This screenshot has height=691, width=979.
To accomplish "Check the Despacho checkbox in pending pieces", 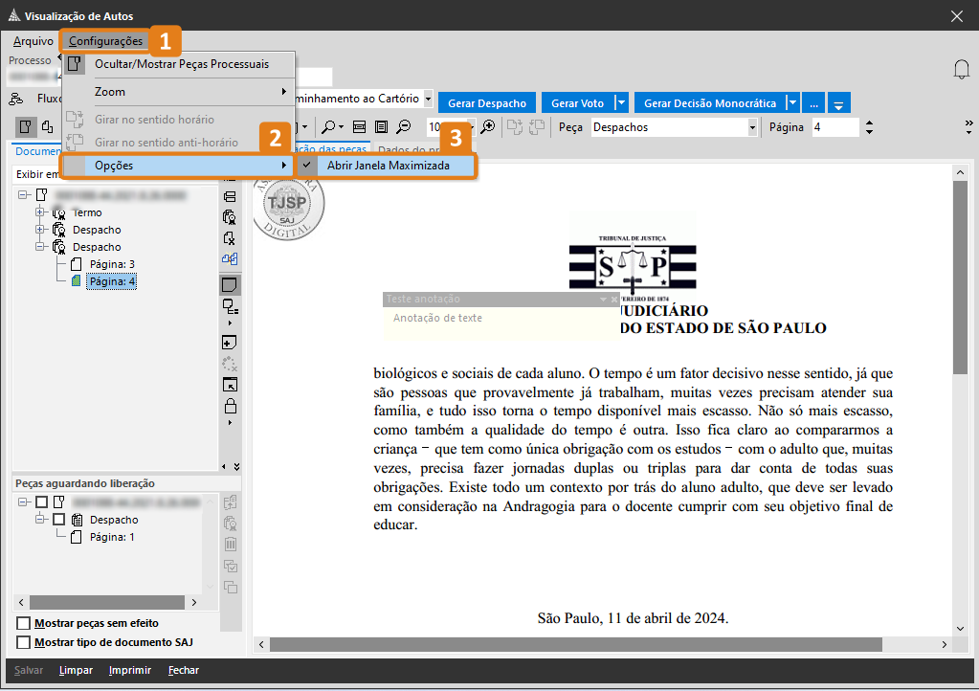I will [x=58, y=520].
